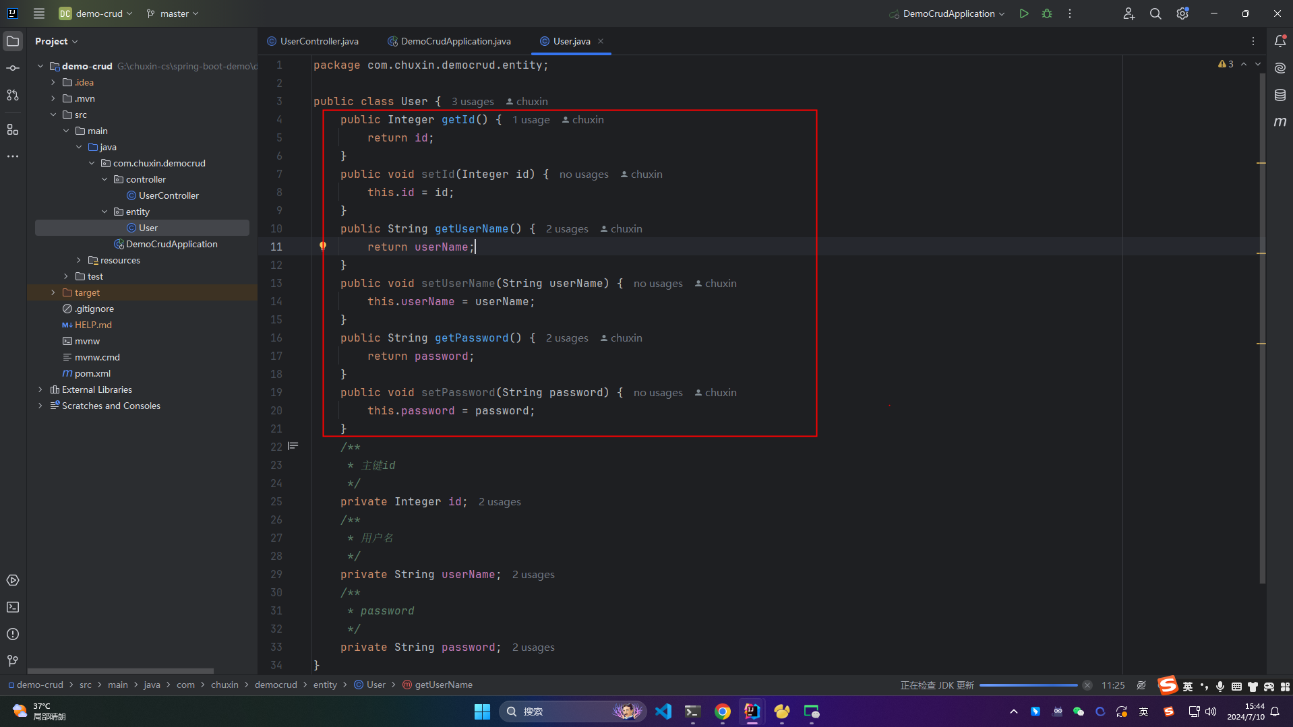Open the Problems tool window
This screenshot has width=1293, height=727.
click(13, 634)
